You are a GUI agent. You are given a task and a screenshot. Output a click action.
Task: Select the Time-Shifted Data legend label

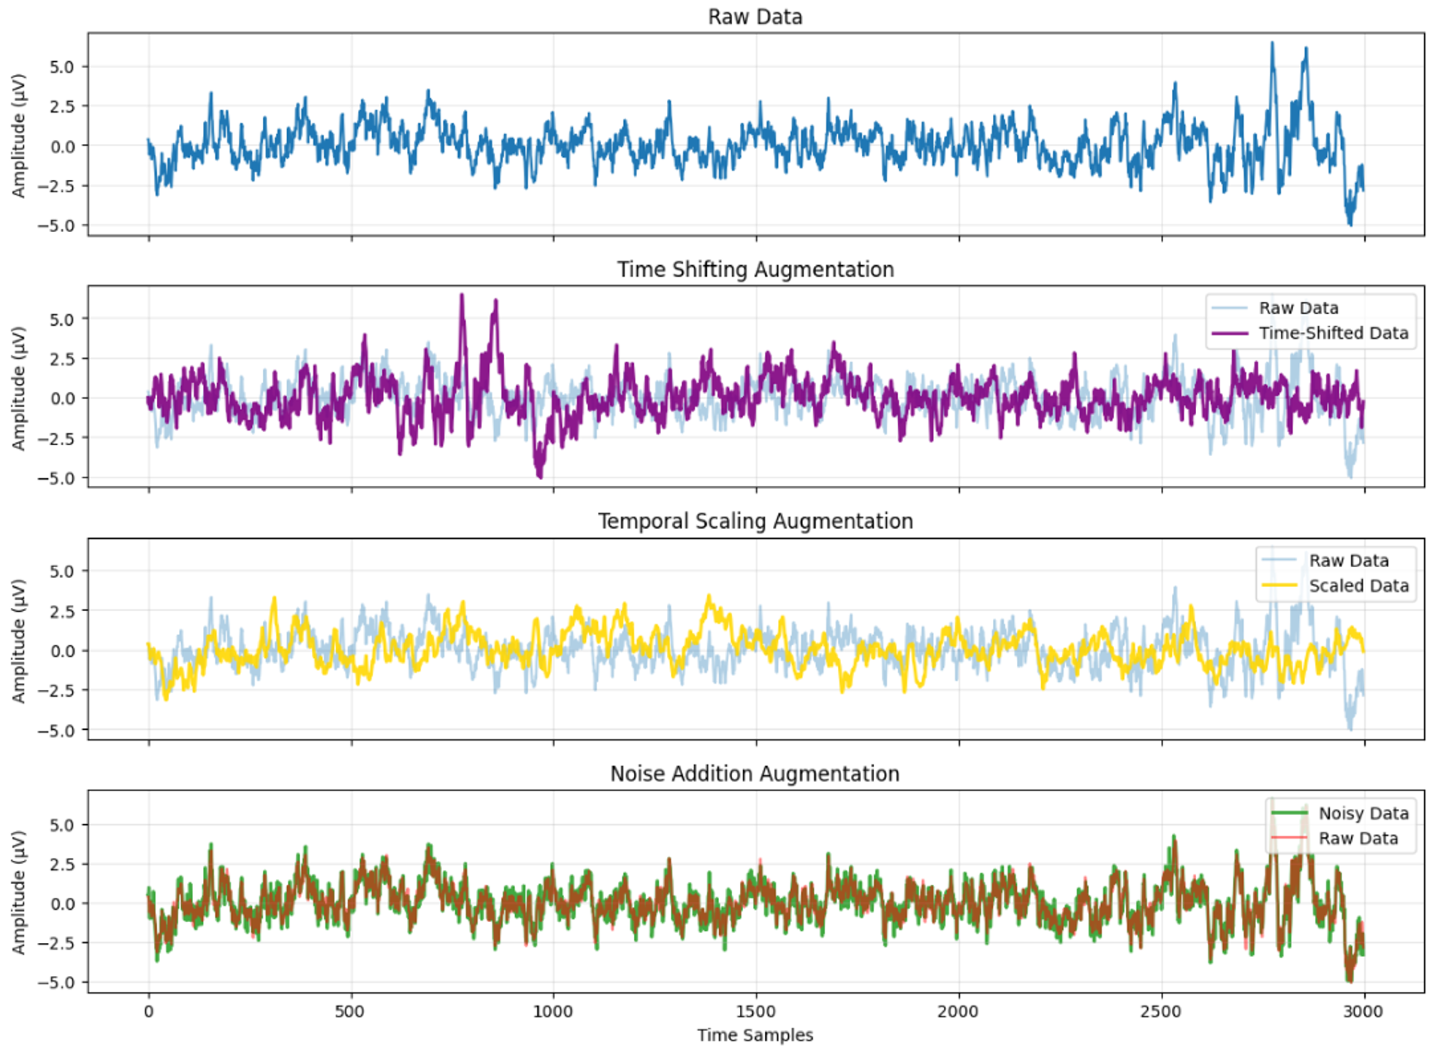point(1335,334)
